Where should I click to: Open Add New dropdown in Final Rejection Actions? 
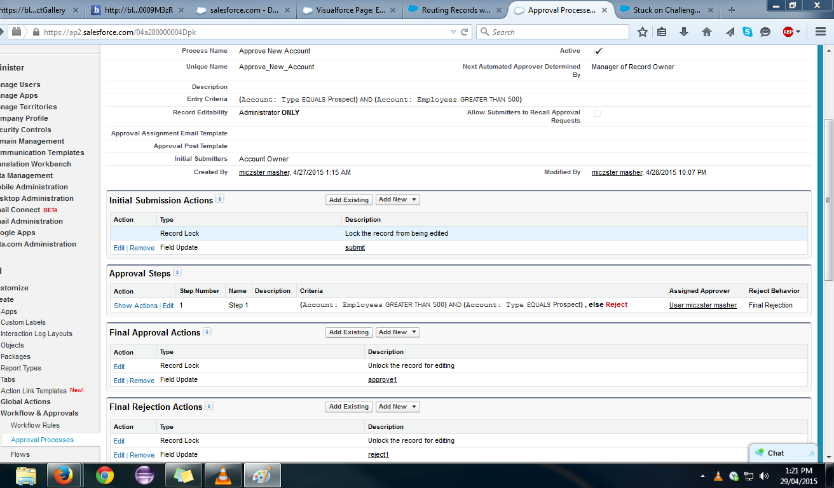398,407
